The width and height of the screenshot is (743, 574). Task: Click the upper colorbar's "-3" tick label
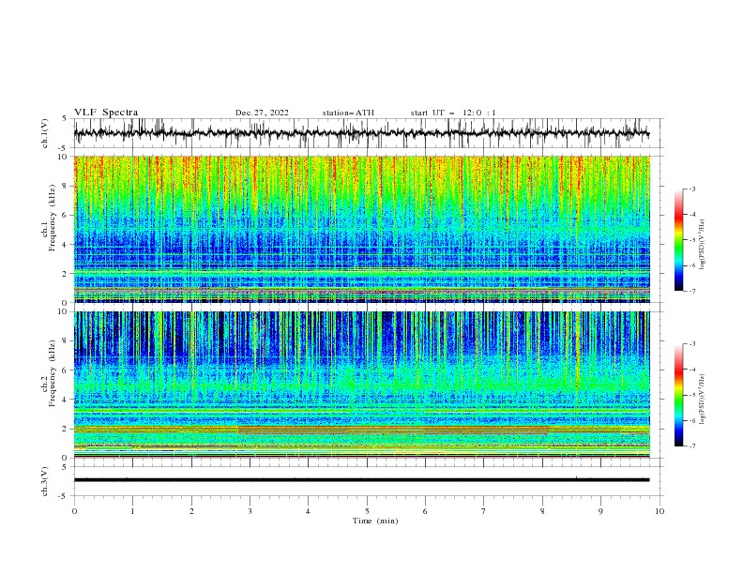tap(692, 189)
